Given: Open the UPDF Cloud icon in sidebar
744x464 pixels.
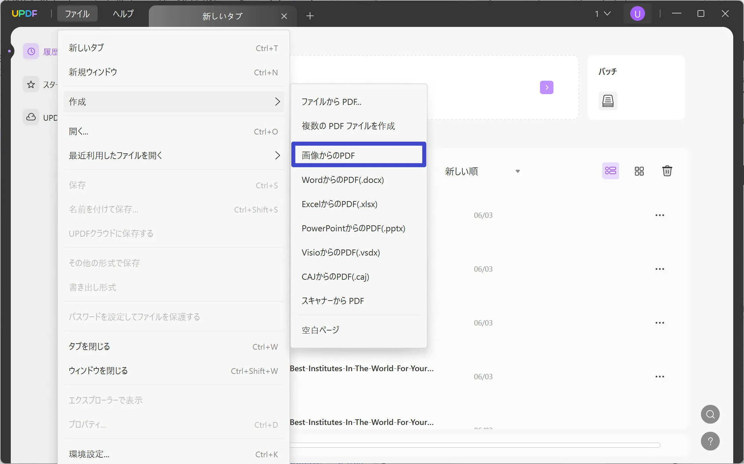Looking at the screenshot, I should pos(31,117).
